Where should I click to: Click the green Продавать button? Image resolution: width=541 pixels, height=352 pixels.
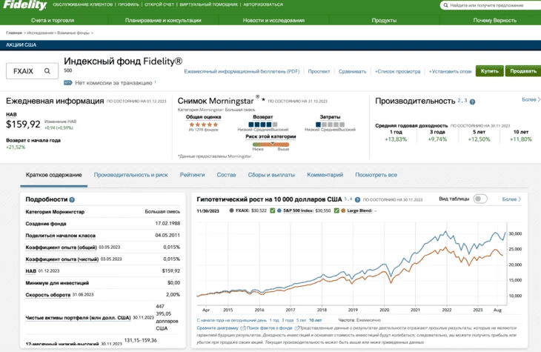[x=523, y=70]
